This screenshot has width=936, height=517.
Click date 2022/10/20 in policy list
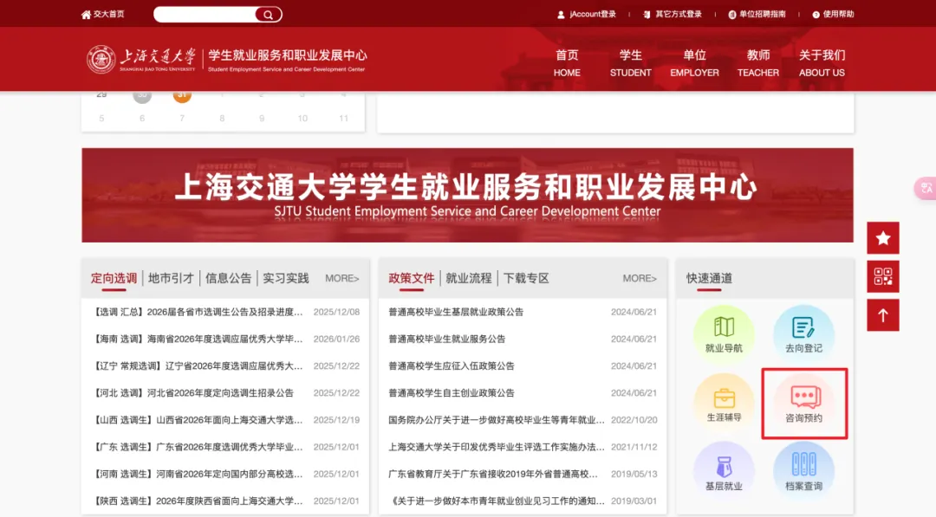tap(634, 420)
